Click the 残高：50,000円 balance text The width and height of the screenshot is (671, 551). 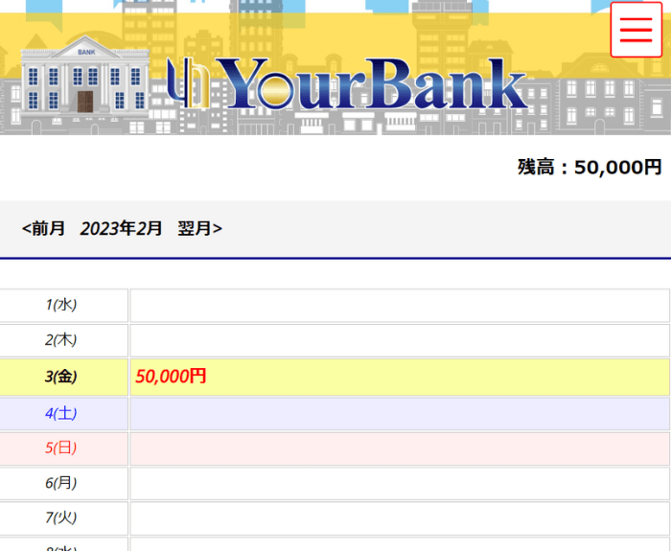[590, 167]
